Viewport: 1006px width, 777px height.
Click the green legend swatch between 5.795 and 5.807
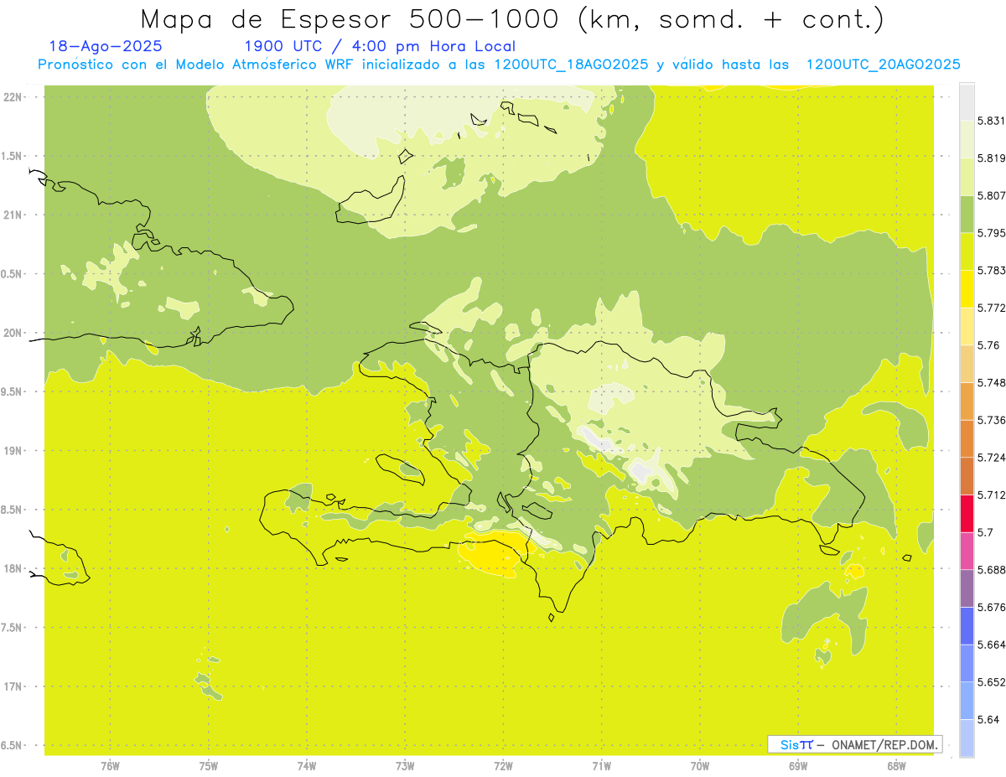click(x=967, y=214)
